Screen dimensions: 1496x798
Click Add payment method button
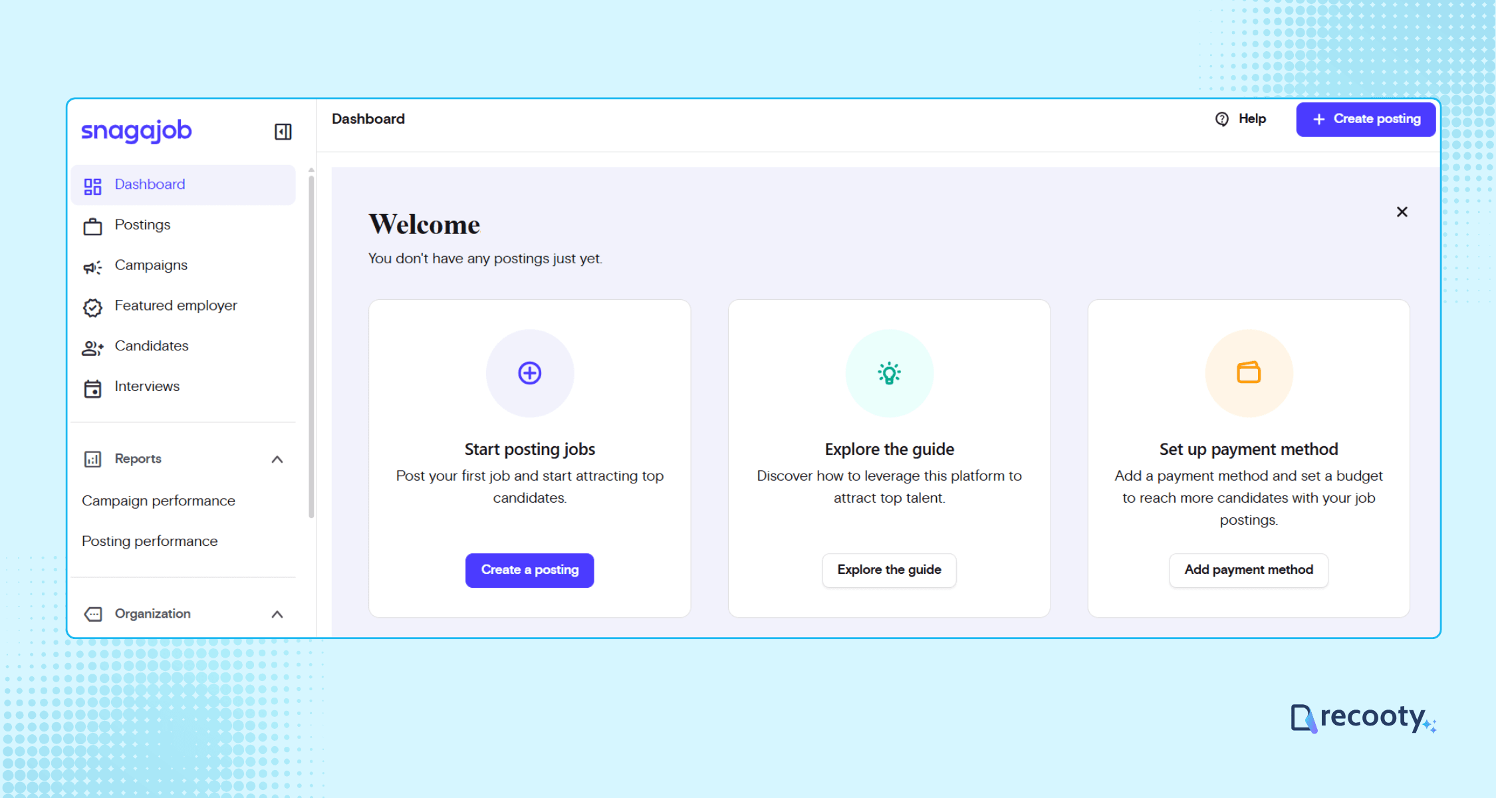tap(1248, 570)
